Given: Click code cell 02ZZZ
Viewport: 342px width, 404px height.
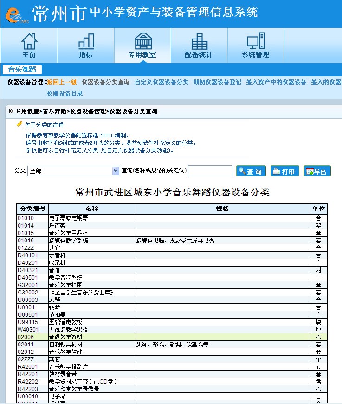Looking at the screenshot, I should [32, 359].
